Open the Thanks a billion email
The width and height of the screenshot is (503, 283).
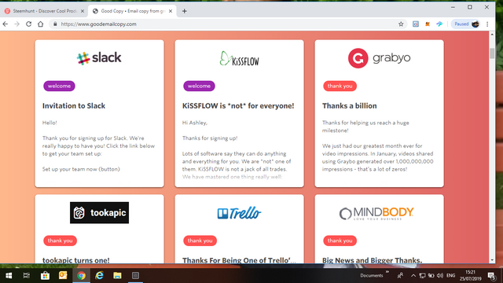[349, 106]
